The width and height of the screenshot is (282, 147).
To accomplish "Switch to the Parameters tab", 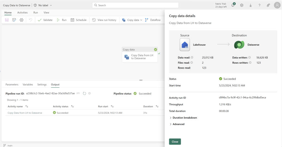I will pyautogui.click(x=12, y=84).
